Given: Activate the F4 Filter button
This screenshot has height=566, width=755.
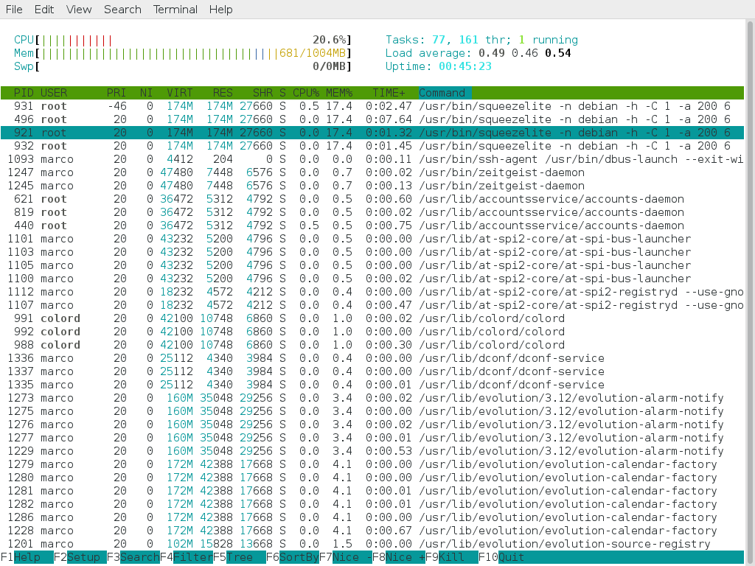Looking at the screenshot, I should pos(187,557).
